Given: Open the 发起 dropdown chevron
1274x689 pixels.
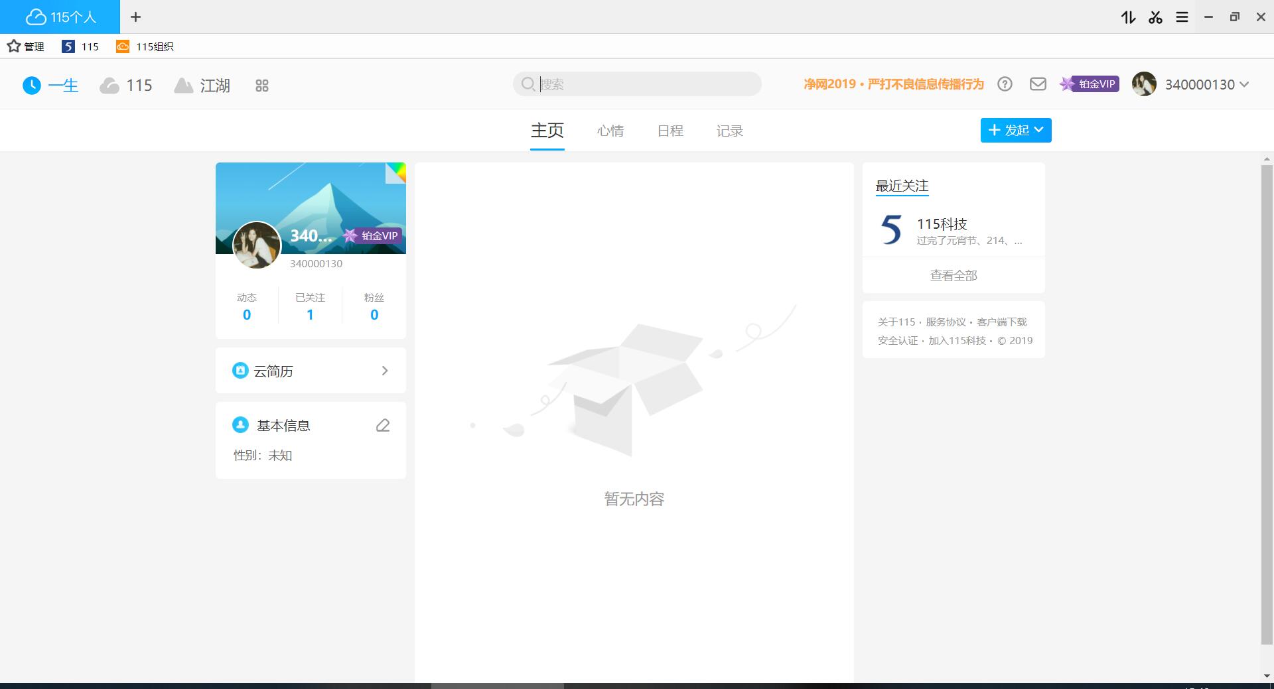Looking at the screenshot, I should (x=1038, y=130).
